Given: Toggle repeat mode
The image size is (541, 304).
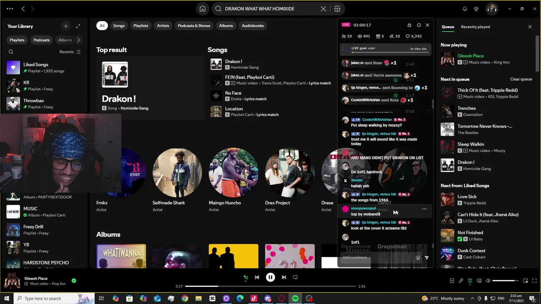Looking at the screenshot, I should [295, 277].
